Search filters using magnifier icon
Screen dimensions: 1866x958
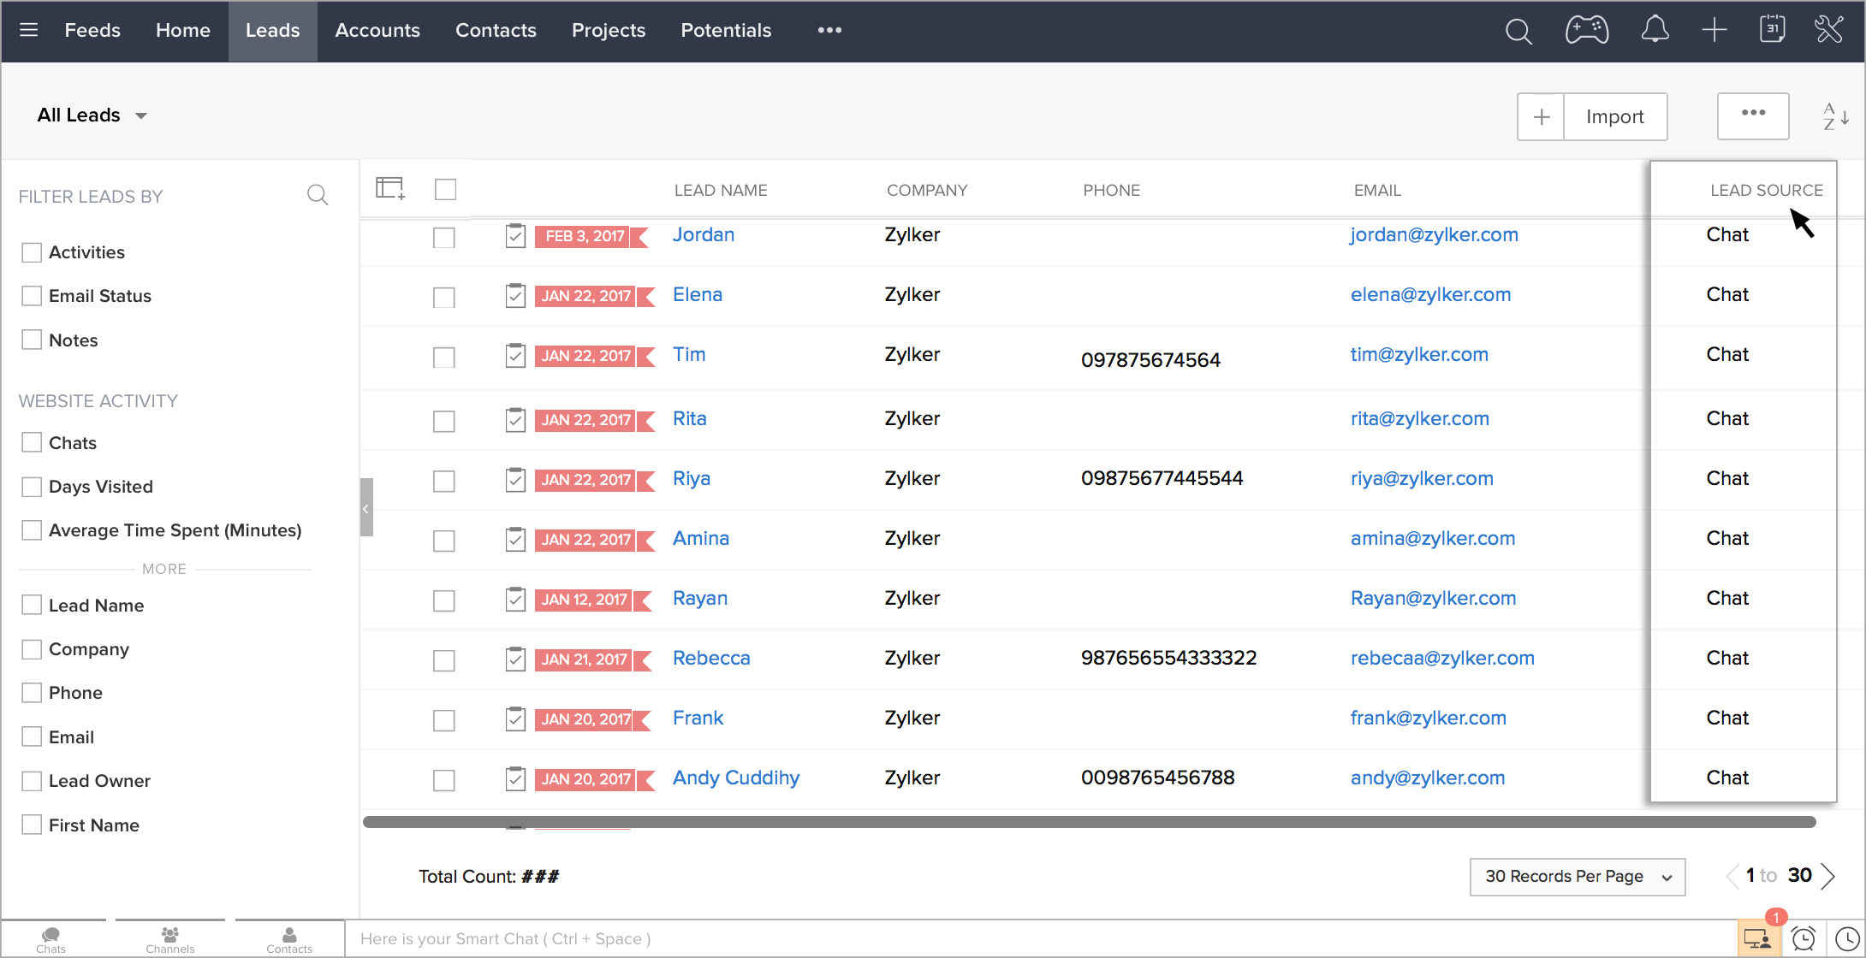[318, 196]
